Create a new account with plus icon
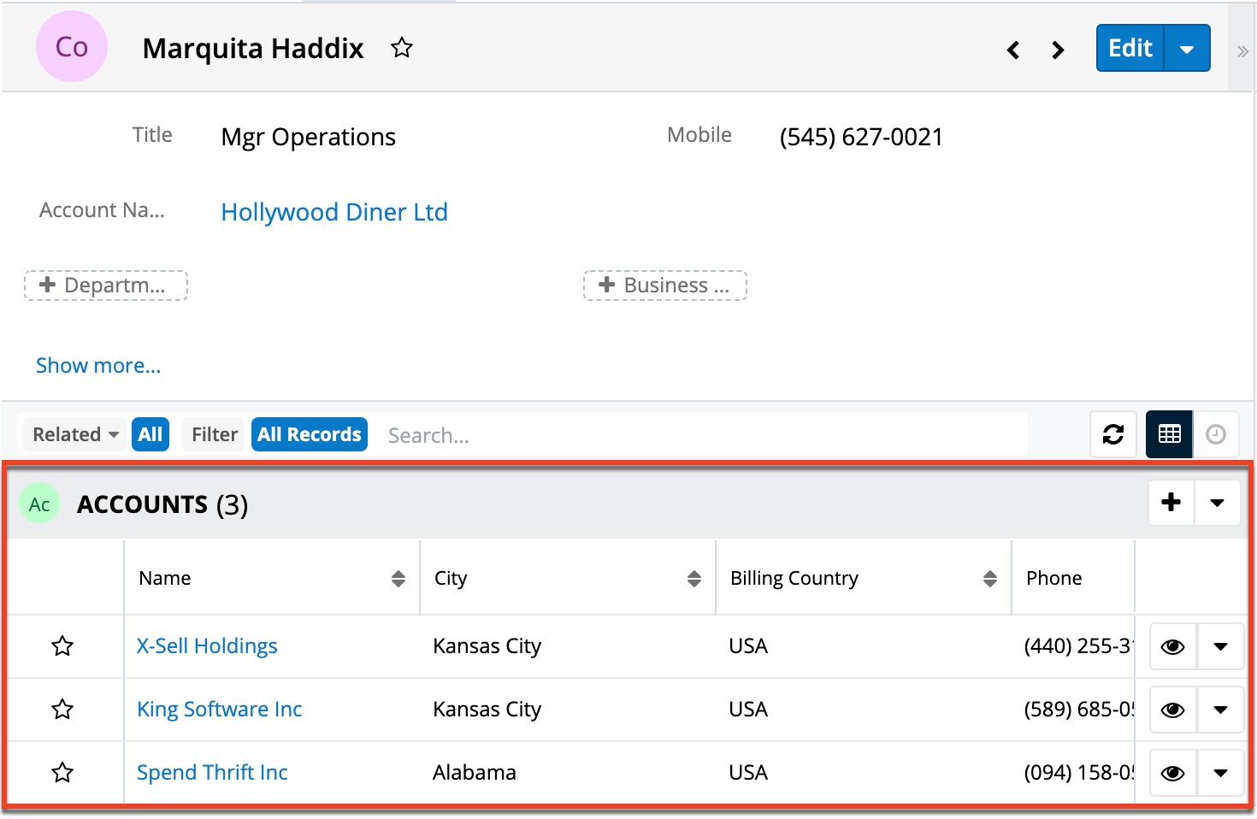The width and height of the screenshot is (1257, 819). click(1171, 503)
